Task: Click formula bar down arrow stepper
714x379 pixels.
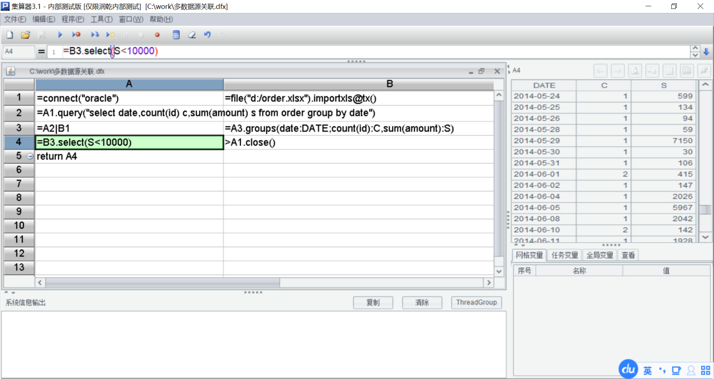Action: [695, 55]
